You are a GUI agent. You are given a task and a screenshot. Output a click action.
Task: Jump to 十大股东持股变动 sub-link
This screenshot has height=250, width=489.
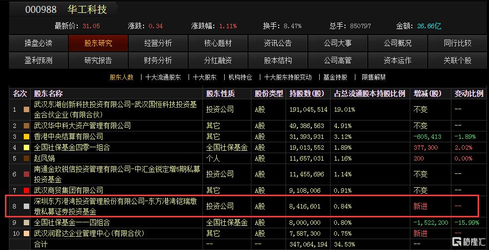(288, 77)
